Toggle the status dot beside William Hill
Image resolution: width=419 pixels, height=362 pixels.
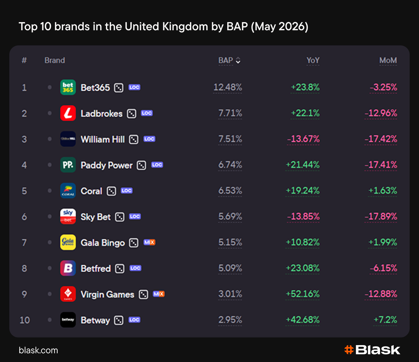50,139
